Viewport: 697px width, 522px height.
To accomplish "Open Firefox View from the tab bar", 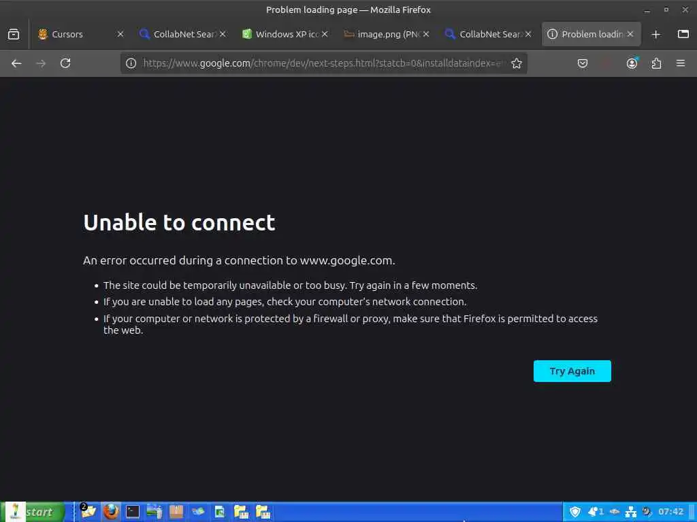I will tap(14, 34).
